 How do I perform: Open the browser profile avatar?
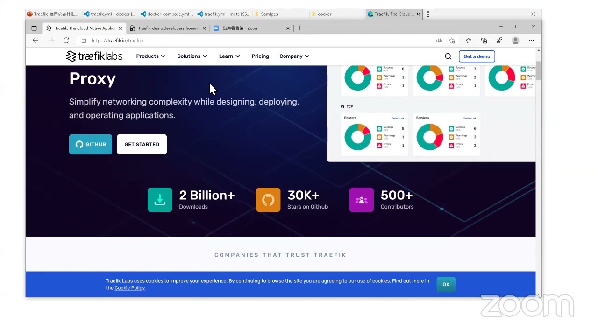[x=516, y=41]
